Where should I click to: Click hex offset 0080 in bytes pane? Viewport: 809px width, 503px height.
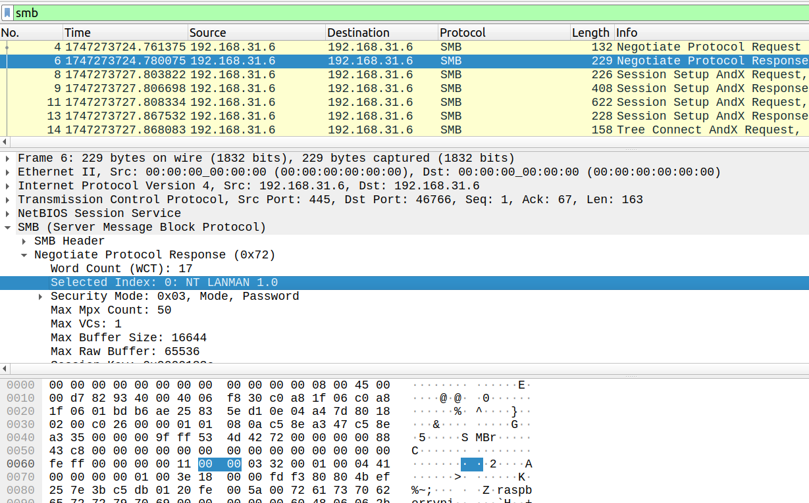click(20, 490)
